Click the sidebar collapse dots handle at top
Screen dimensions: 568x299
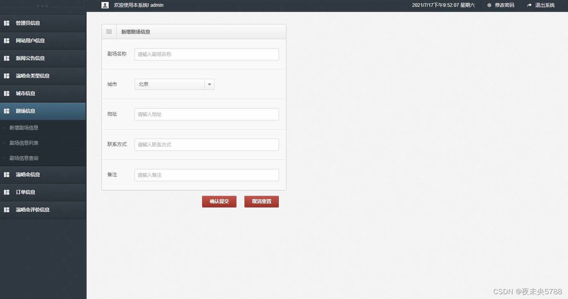click(x=42, y=6)
